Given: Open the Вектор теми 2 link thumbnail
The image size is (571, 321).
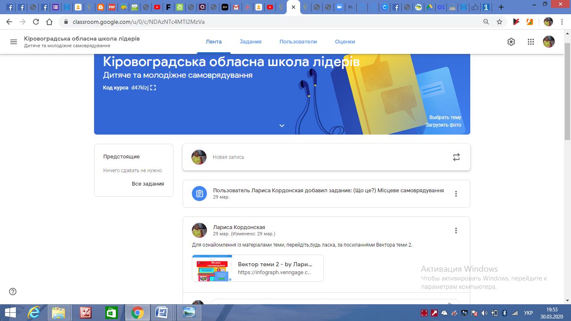Looking at the screenshot, I should pyautogui.click(x=212, y=268).
